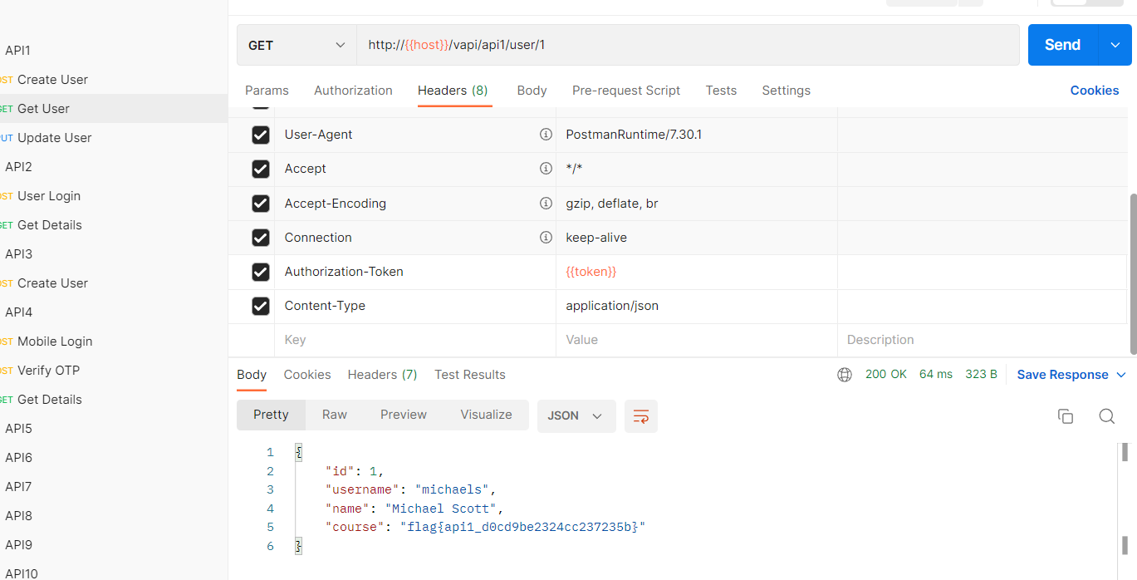Viewport: 1137px width, 580px height.
Task: Select the Pretty view mode
Action: [x=271, y=415]
